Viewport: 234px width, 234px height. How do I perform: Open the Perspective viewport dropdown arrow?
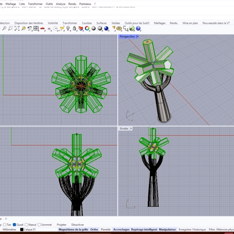137,37
